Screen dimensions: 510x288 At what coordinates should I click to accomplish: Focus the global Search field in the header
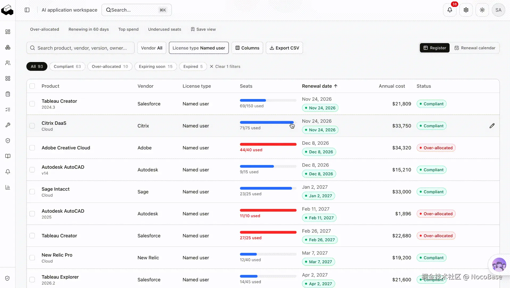tap(137, 10)
